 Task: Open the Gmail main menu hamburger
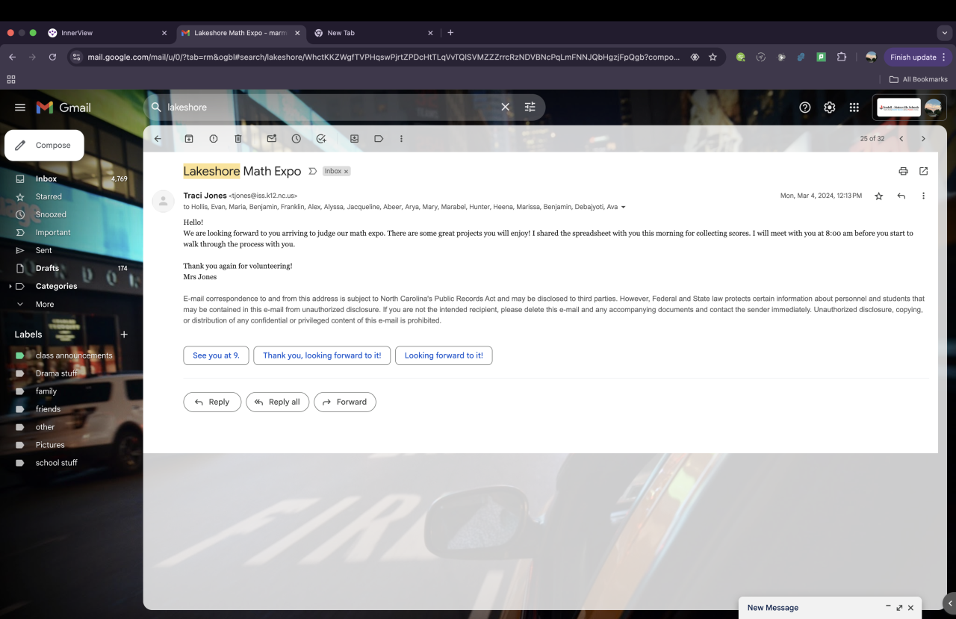tap(20, 108)
